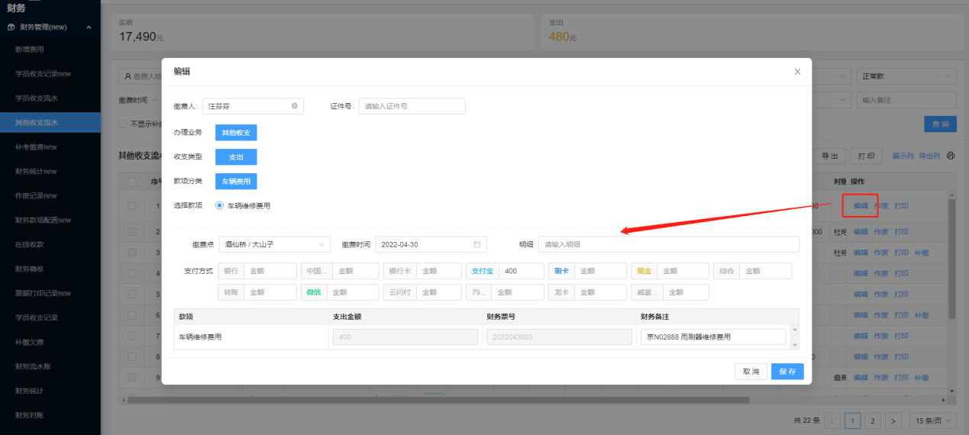Open 财务统计new in the sidebar
This screenshot has width=969, height=435.
(x=36, y=171)
